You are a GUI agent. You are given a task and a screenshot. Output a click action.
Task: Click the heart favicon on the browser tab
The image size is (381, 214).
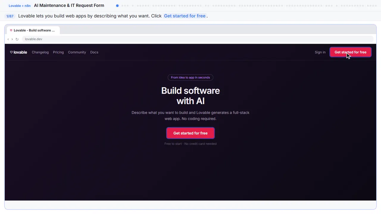11,30
